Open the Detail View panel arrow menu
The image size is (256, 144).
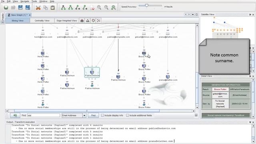(250, 76)
